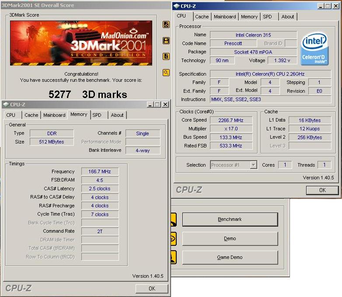
Task: Launch the Demo in 3DMark
Action: (230, 238)
